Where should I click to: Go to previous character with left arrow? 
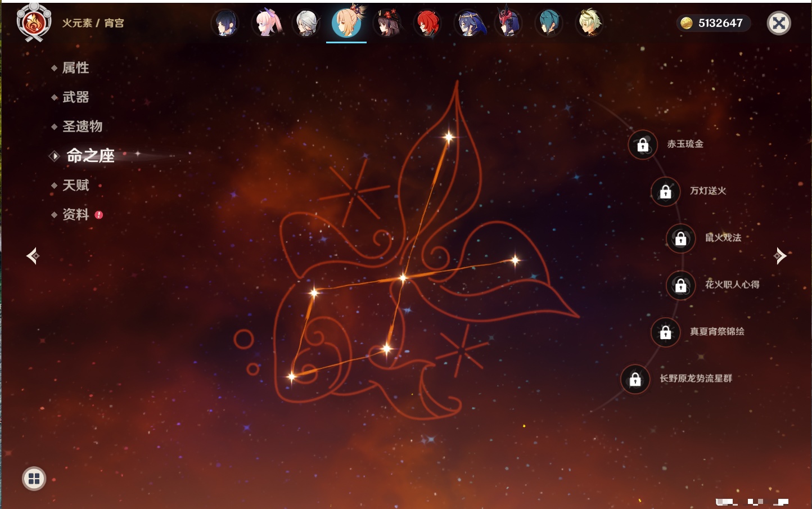(33, 256)
